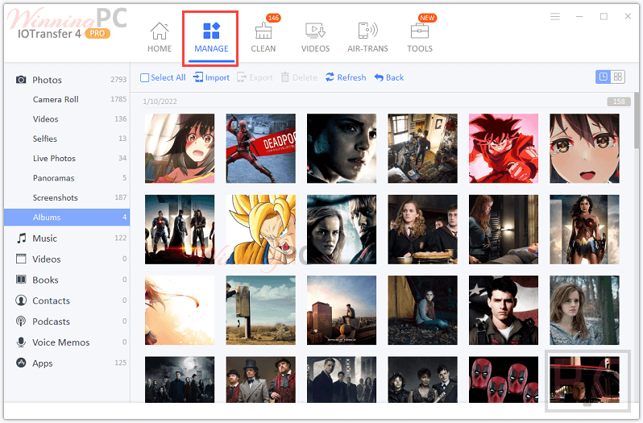This screenshot has height=423, width=643.
Task: Click the photo list scrollbar
Action: [x=637, y=121]
